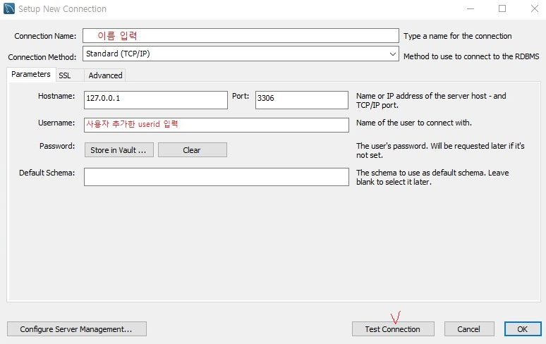Switch to the Parameters tab
546x344 pixels.
[x=31, y=75]
